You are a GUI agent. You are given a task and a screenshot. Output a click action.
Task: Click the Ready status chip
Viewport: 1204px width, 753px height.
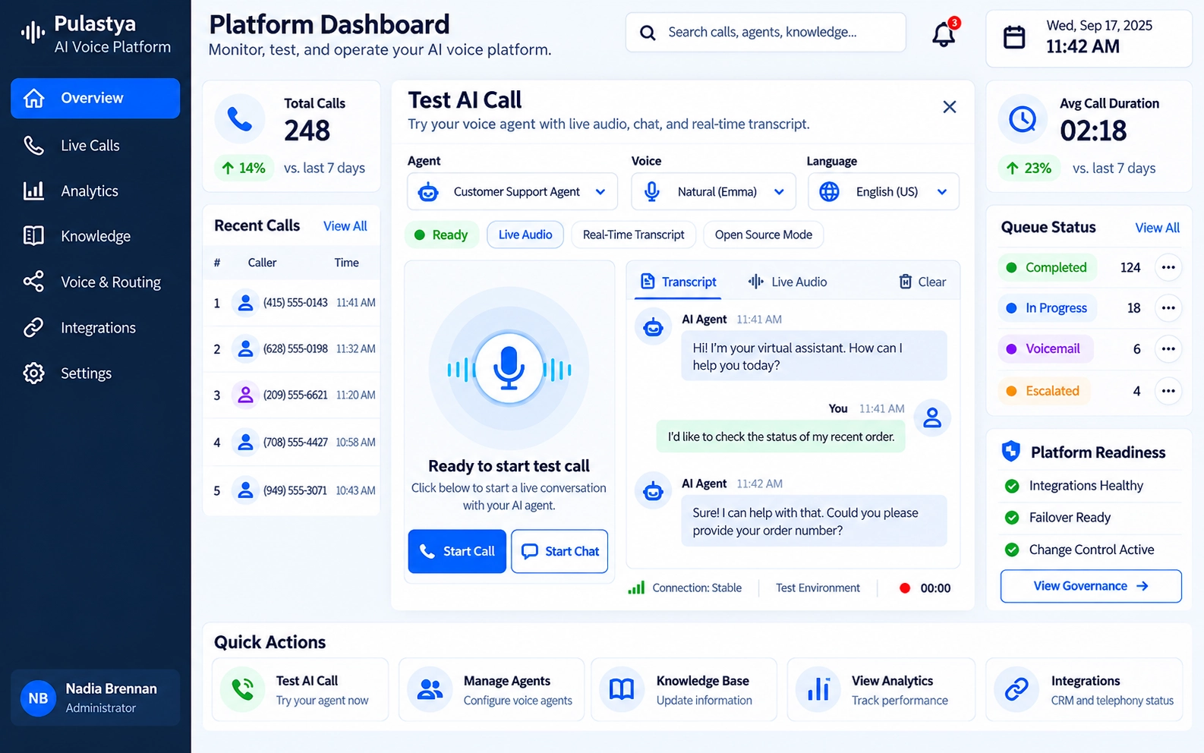click(441, 235)
